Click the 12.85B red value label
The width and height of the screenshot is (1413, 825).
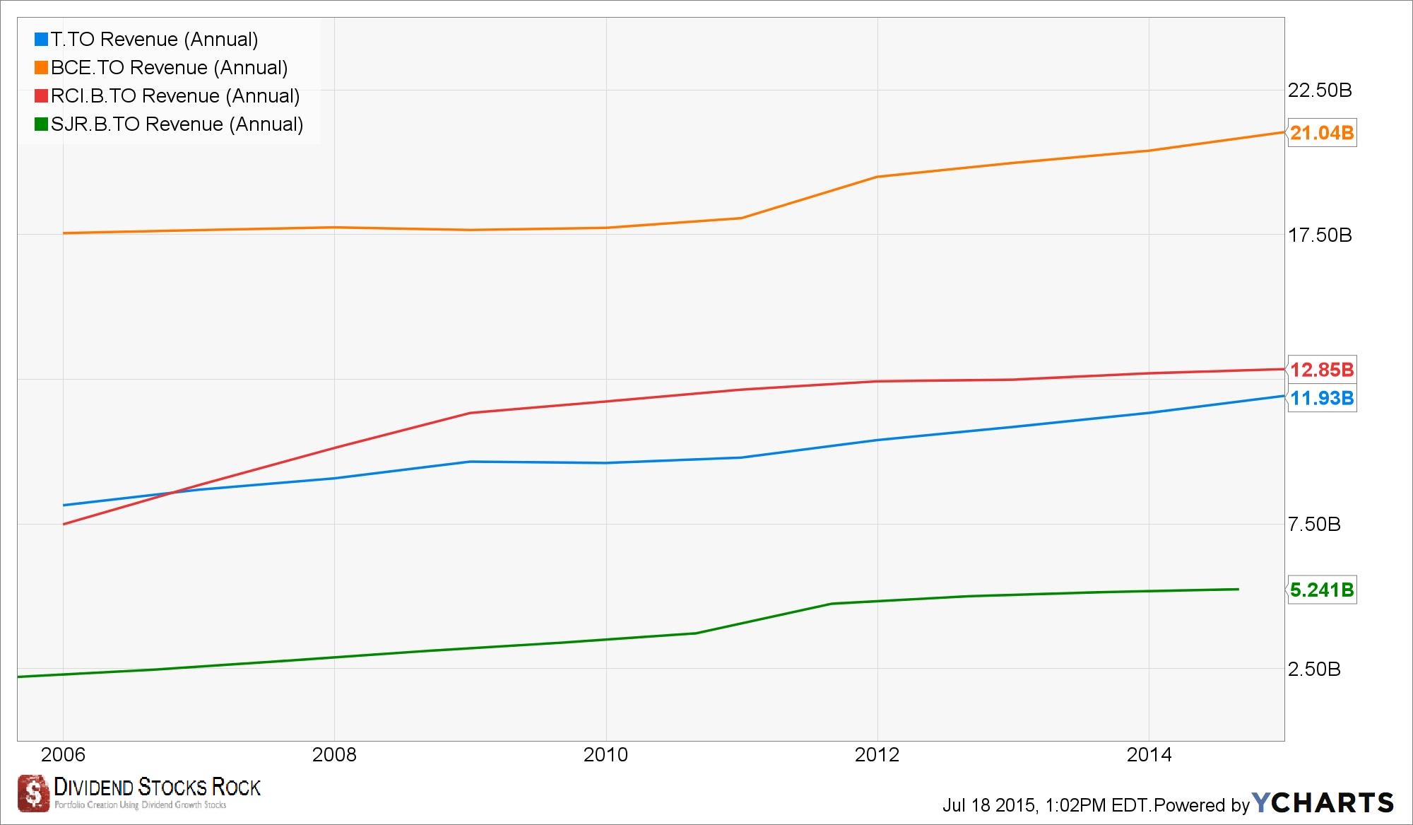pos(1321,370)
